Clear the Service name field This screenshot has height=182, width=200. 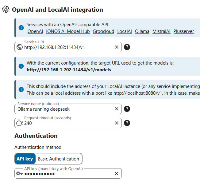(117, 109)
